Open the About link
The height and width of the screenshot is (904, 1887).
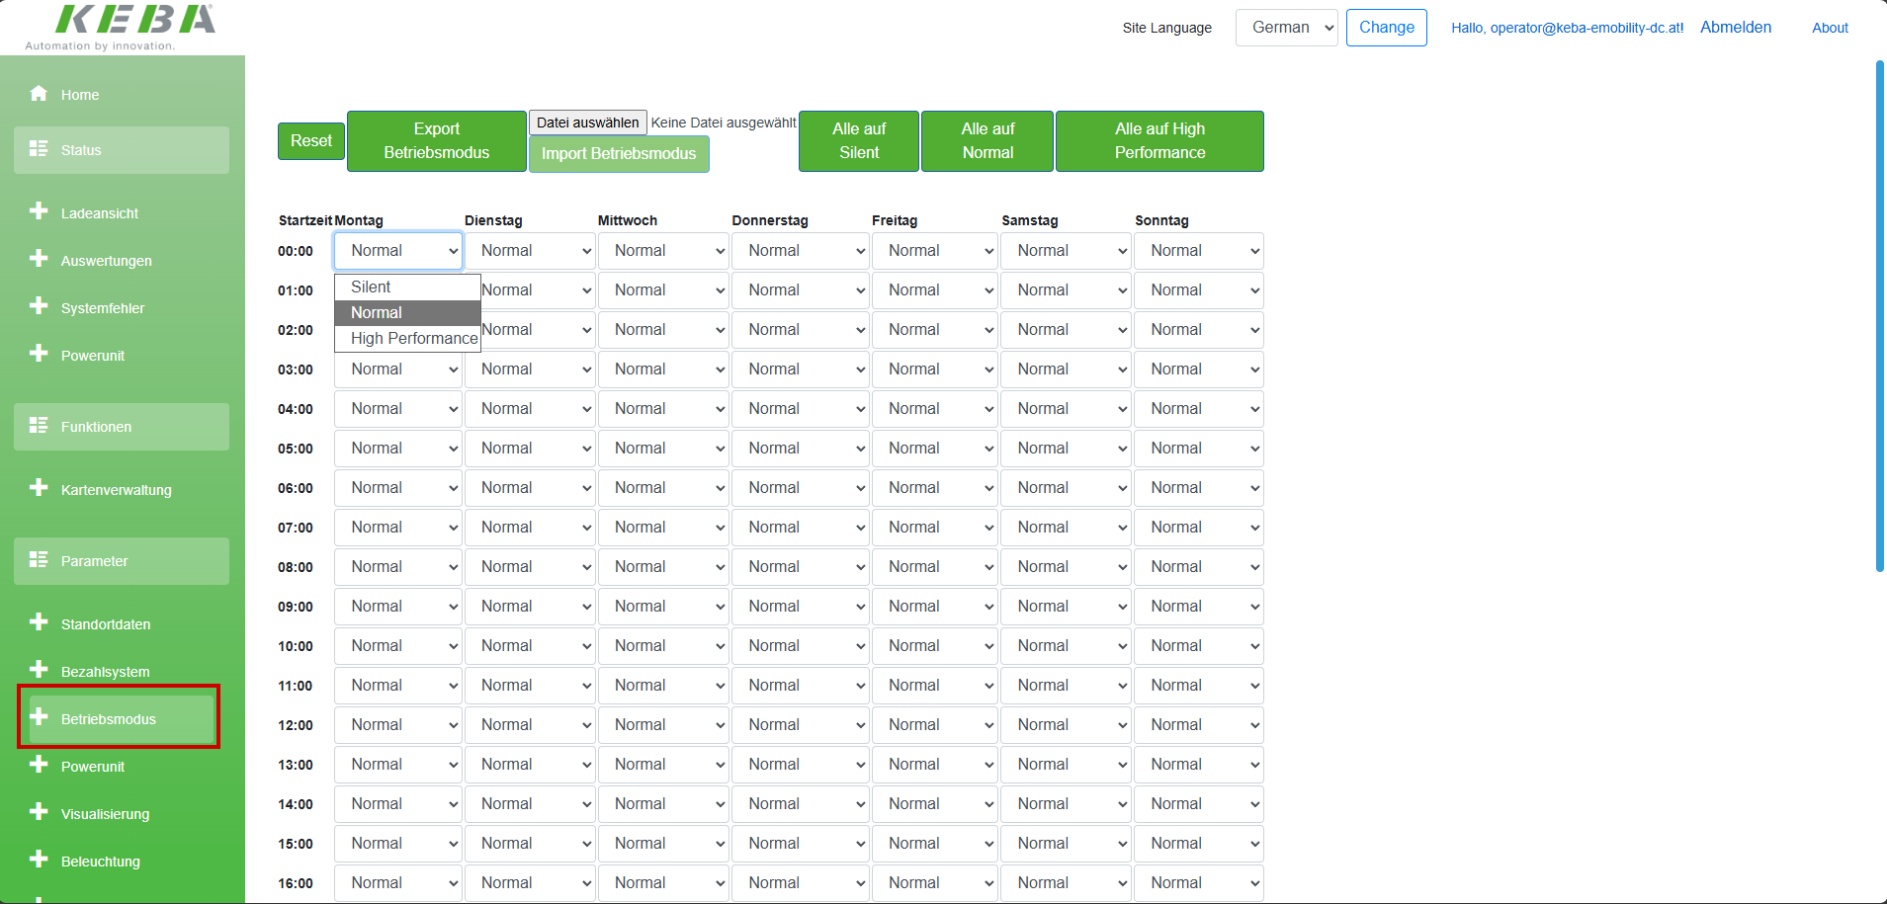pyautogui.click(x=1831, y=28)
